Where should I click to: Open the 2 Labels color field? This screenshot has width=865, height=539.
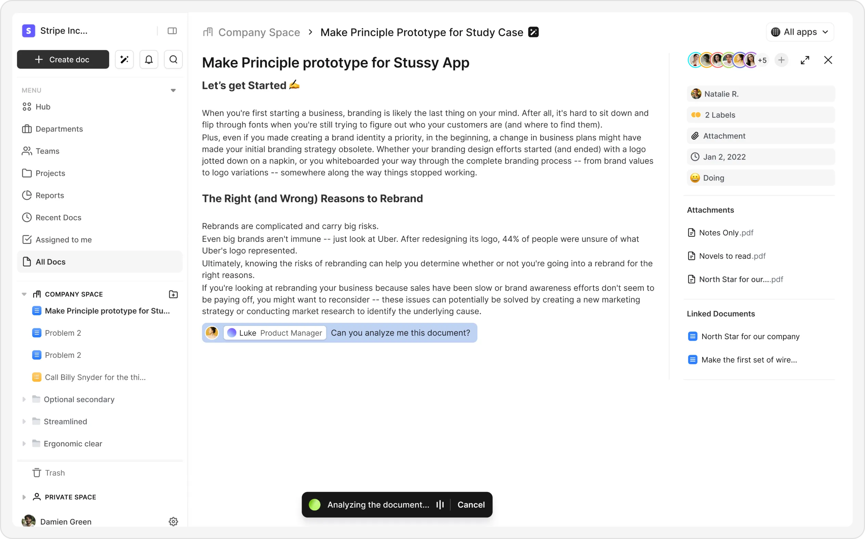760,115
